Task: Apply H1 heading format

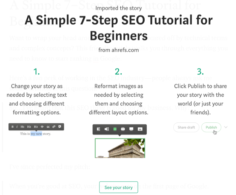Action: [22, 127]
